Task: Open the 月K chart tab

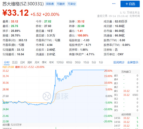Action: [x=37, y=63]
